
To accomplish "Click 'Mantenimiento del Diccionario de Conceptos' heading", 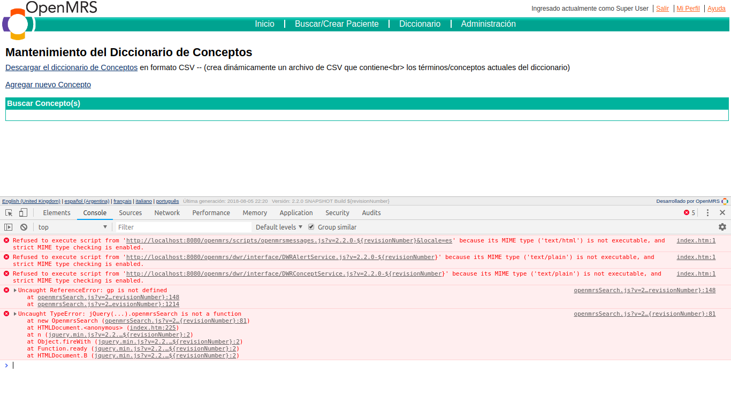I will point(128,52).
